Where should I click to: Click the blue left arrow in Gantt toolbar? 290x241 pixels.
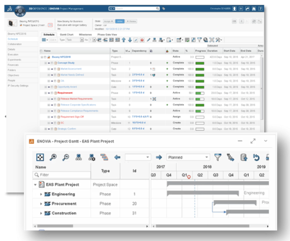pos(118,157)
